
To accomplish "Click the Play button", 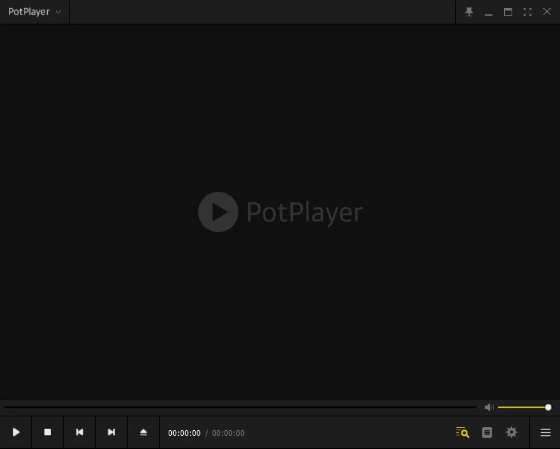I will pyautogui.click(x=16, y=432).
